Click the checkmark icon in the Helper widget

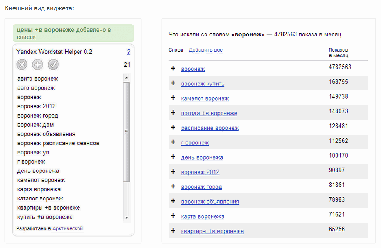(53, 65)
